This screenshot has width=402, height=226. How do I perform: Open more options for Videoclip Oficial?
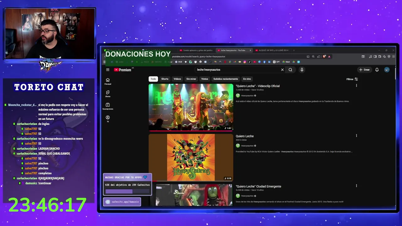tap(356, 85)
